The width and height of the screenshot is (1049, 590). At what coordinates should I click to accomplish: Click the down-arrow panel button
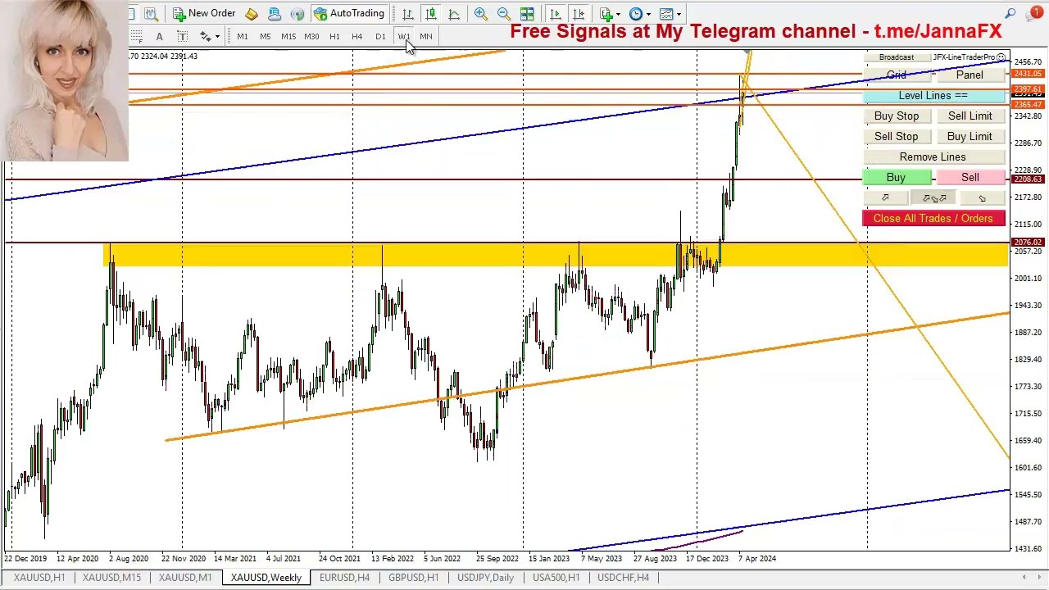click(982, 197)
